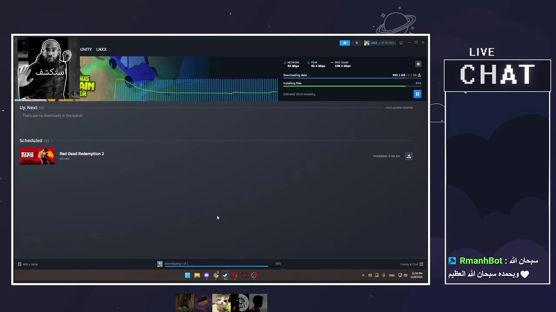Click the 'Downloading 1 of 1' status

(x=176, y=263)
